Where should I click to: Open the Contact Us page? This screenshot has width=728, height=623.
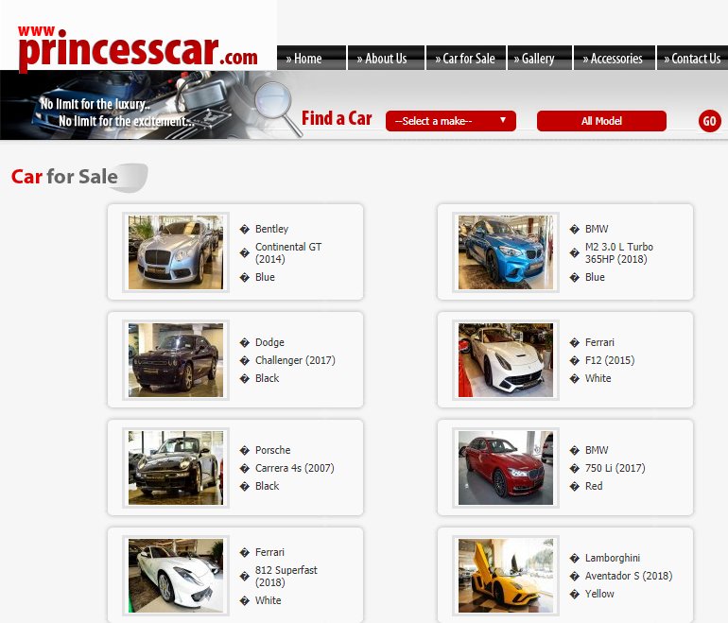pyautogui.click(x=692, y=58)
